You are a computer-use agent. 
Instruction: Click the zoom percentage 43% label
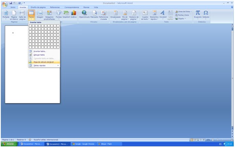tap(208, 140)
